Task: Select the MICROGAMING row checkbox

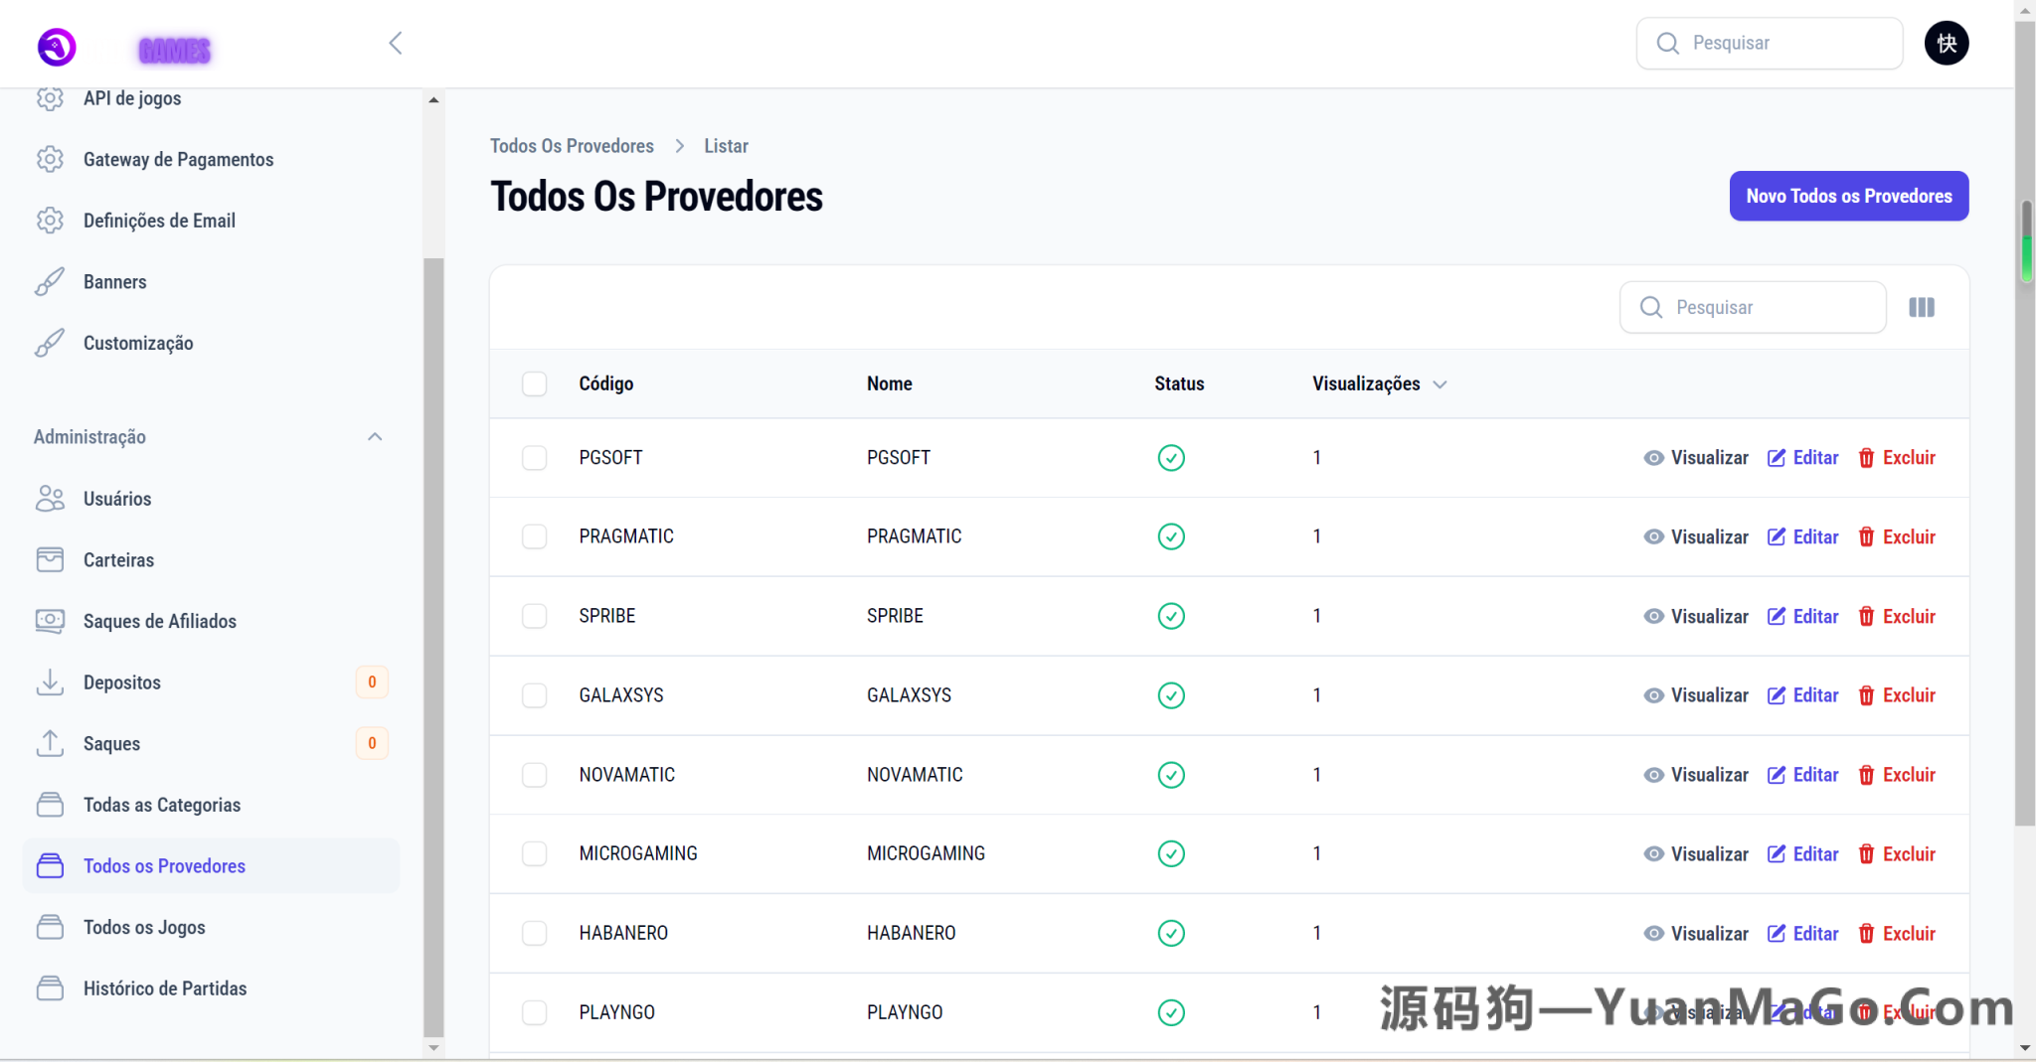Action: (535, 854)
